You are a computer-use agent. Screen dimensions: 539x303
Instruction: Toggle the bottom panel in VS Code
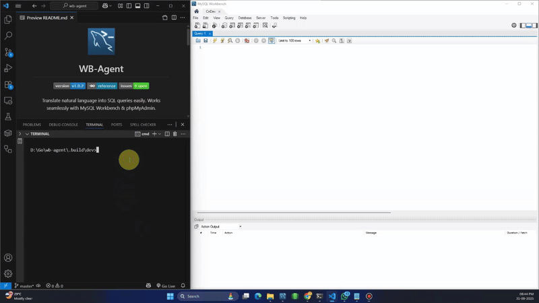[x=137, y=6]
